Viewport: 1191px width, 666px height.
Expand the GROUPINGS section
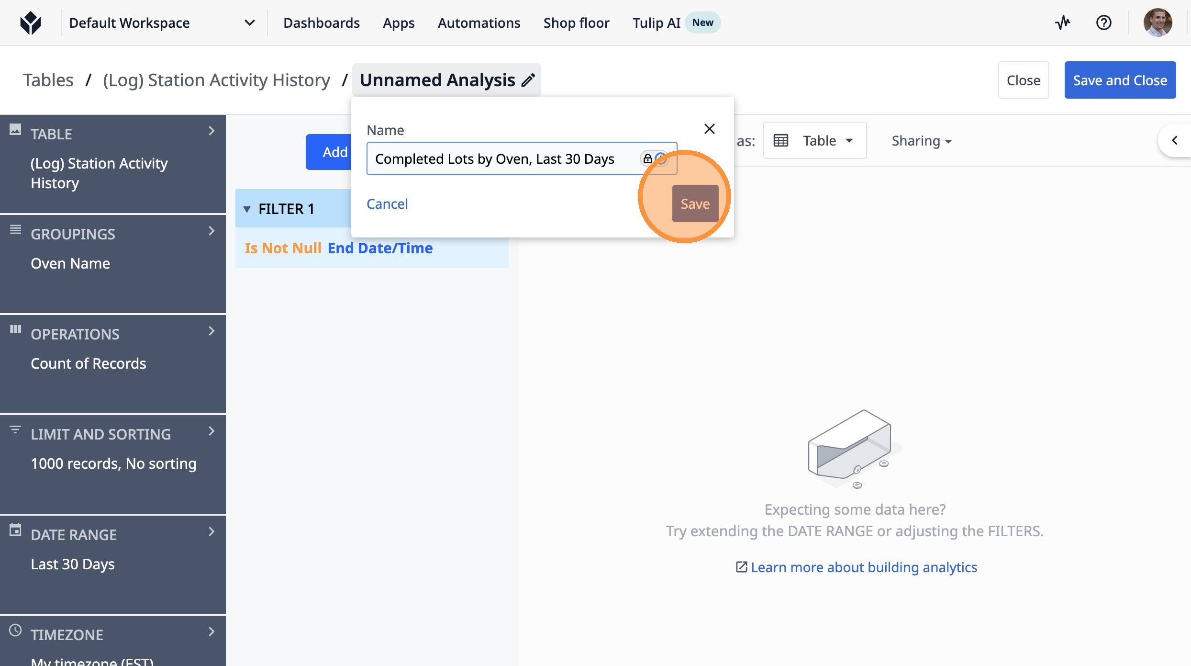pos(211,231)
